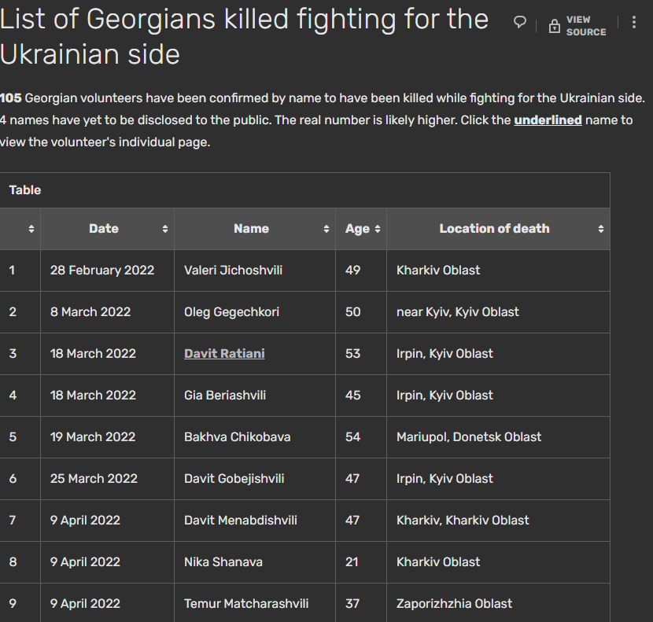
Task: Select date 28 February 2022
Action: [102, 271]
